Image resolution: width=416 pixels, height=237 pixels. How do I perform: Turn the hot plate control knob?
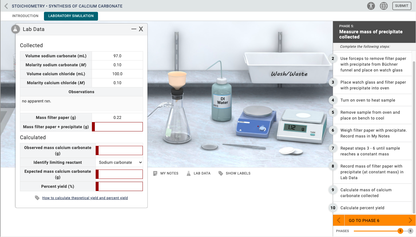262,129
